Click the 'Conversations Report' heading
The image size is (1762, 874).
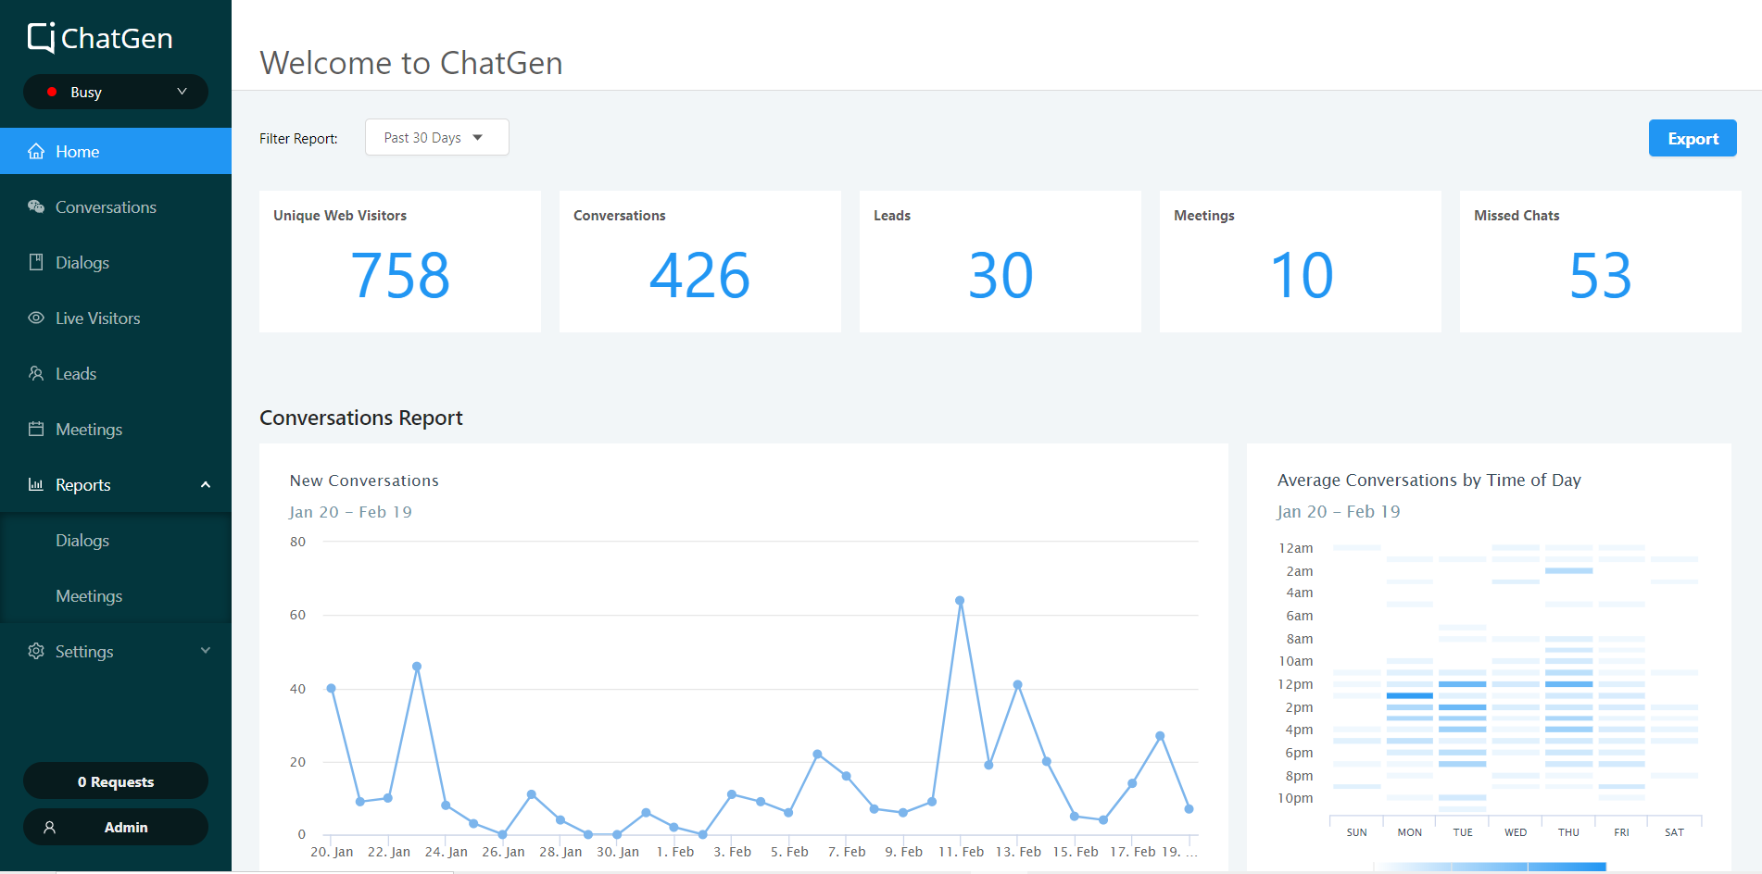pyautogui.click(x=361, y=418)
